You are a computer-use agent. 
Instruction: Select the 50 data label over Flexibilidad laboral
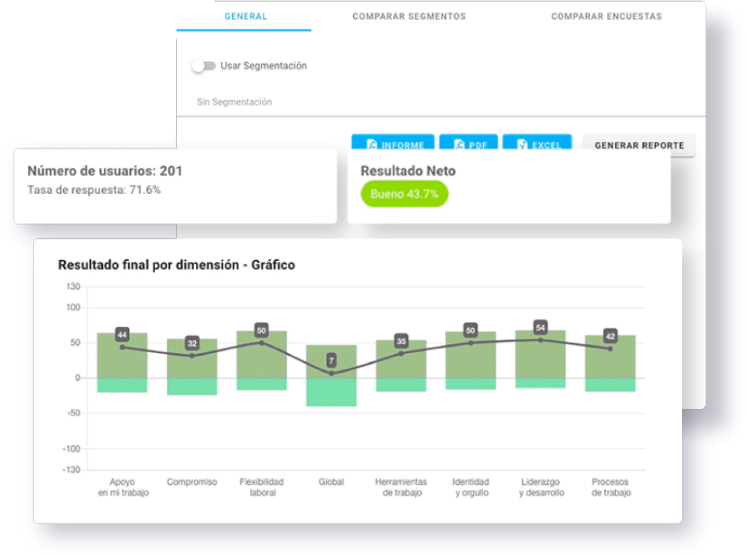[x=262, y=330]
